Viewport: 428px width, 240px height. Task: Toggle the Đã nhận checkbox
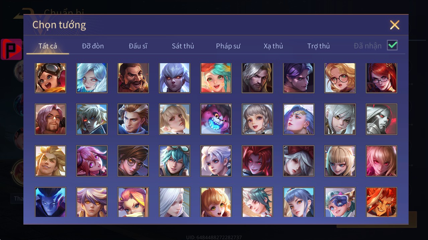click(x=392, y=45)
